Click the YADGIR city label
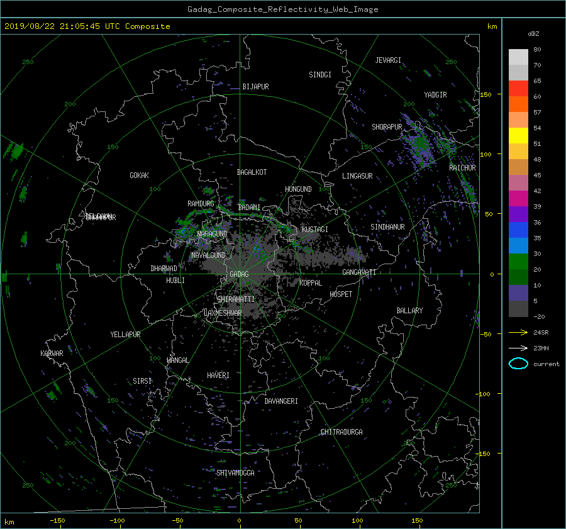This screenshot has height=529, width=566. coord(435,95)
